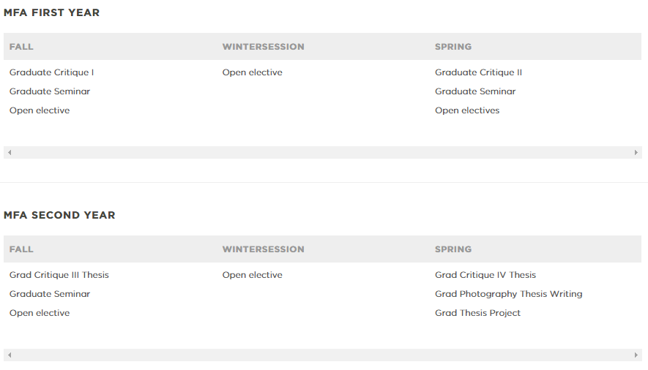Click the left scroll arrow under MFA First Year
The image size is (648, 370).
point(10,153)
